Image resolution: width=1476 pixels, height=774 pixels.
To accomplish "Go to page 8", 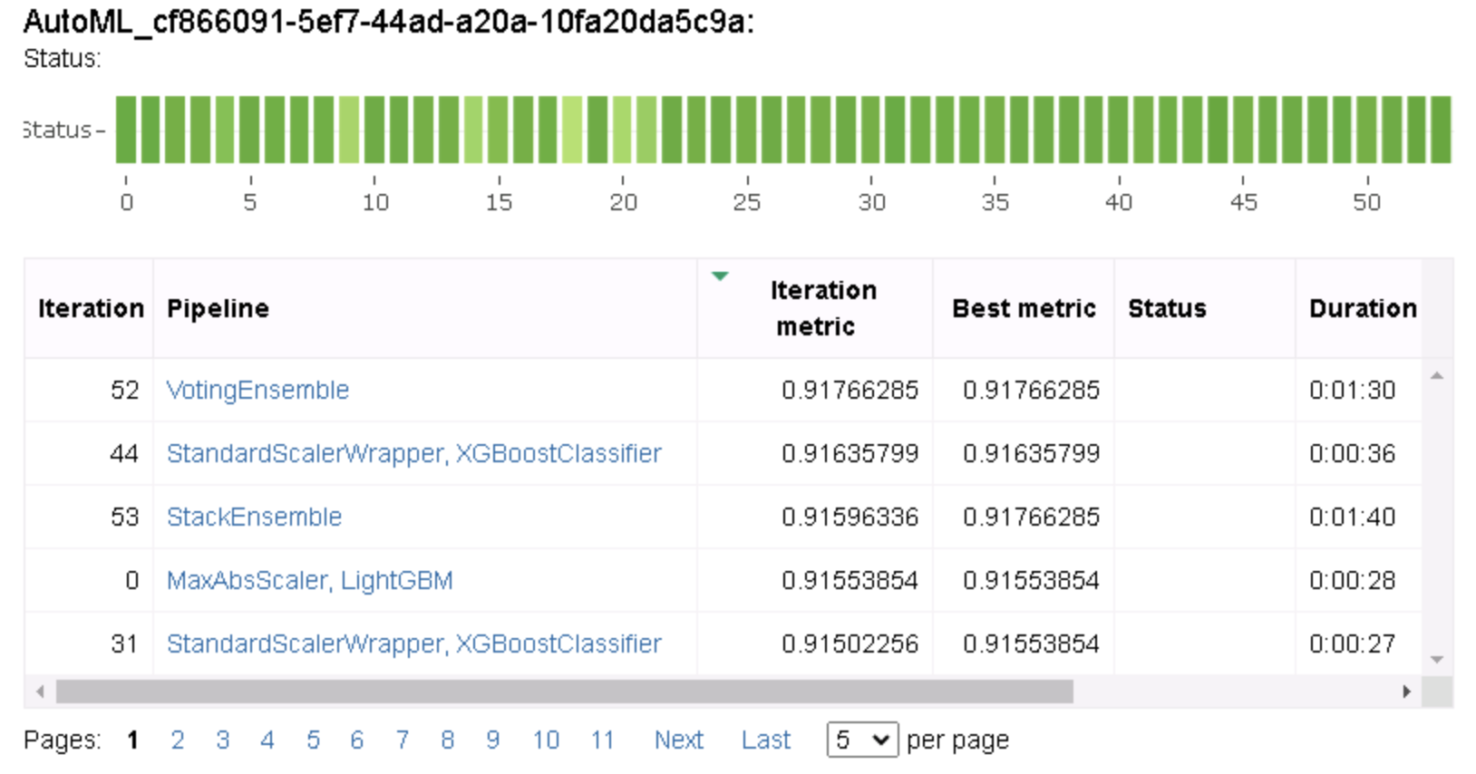I will pos(447,740).
